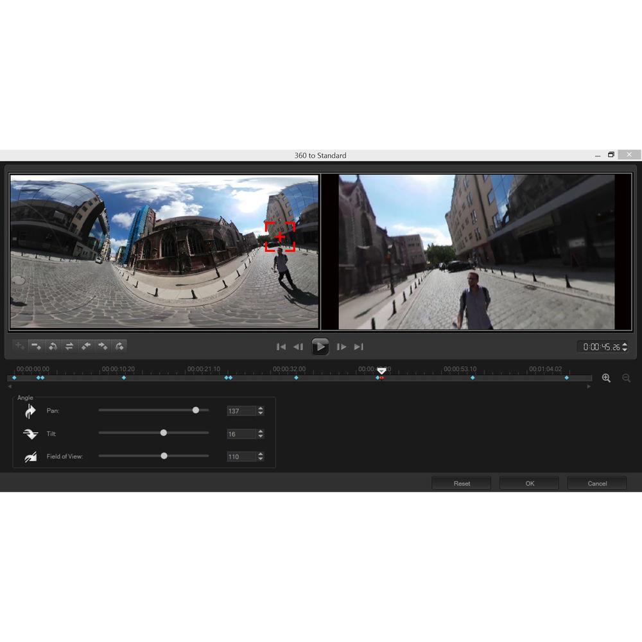The height and width of the screenshot is (642, 642).
Task: Zoom out on the timeline
Action: pos(627,378)
